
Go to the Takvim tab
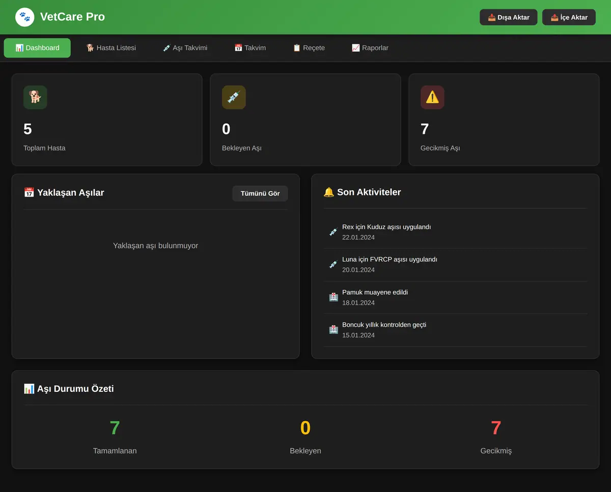point(250,48)
